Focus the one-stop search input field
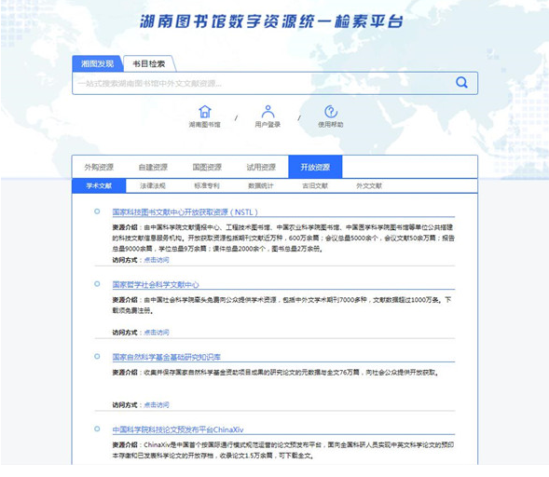 click(263, 83)
